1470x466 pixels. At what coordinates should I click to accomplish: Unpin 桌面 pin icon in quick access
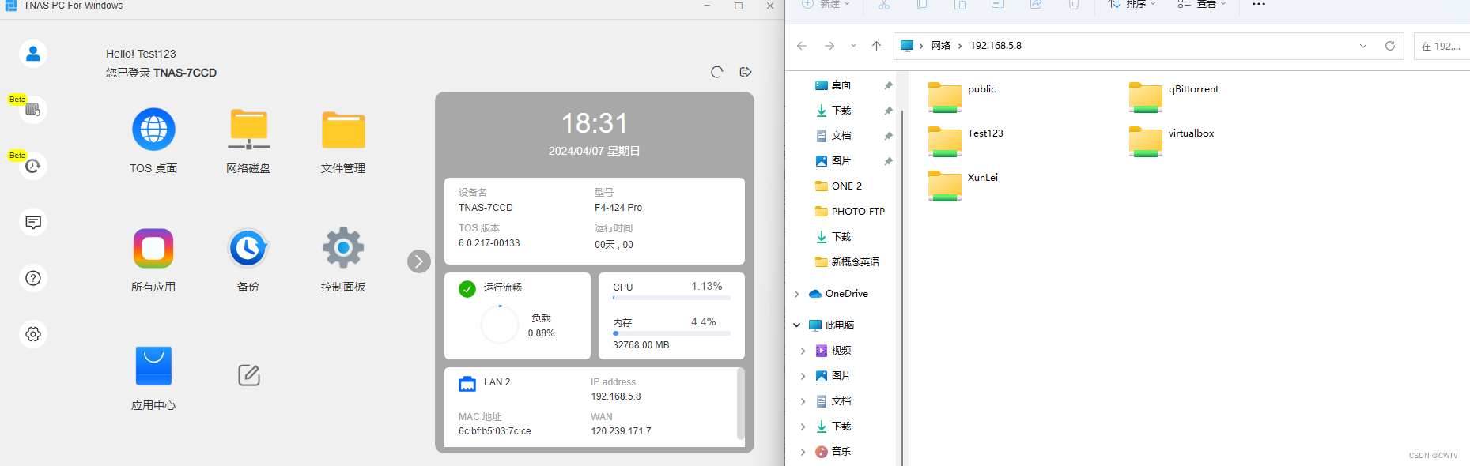(888, 85)
